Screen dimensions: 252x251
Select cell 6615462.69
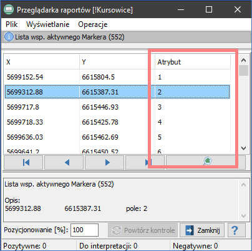(x=117, y=137)
